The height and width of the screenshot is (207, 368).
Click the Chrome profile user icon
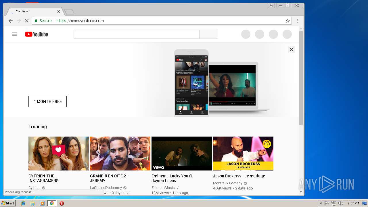(x=271, y=5)
